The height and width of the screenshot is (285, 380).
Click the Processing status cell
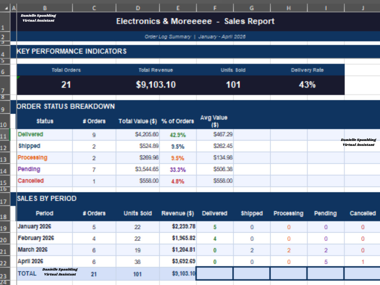(x=44, y=158)
